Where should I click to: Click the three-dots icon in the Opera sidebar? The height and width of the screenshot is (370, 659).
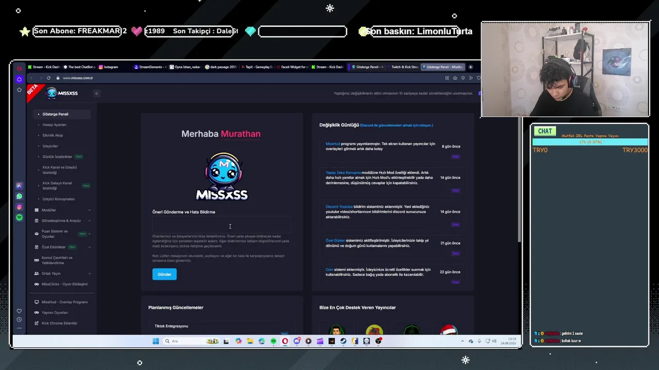coord(19,328)
